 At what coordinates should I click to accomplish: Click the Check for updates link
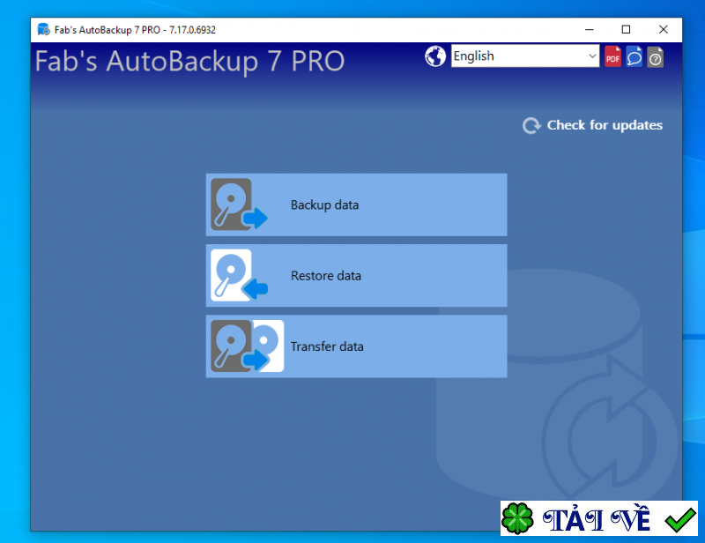point(605,125)
